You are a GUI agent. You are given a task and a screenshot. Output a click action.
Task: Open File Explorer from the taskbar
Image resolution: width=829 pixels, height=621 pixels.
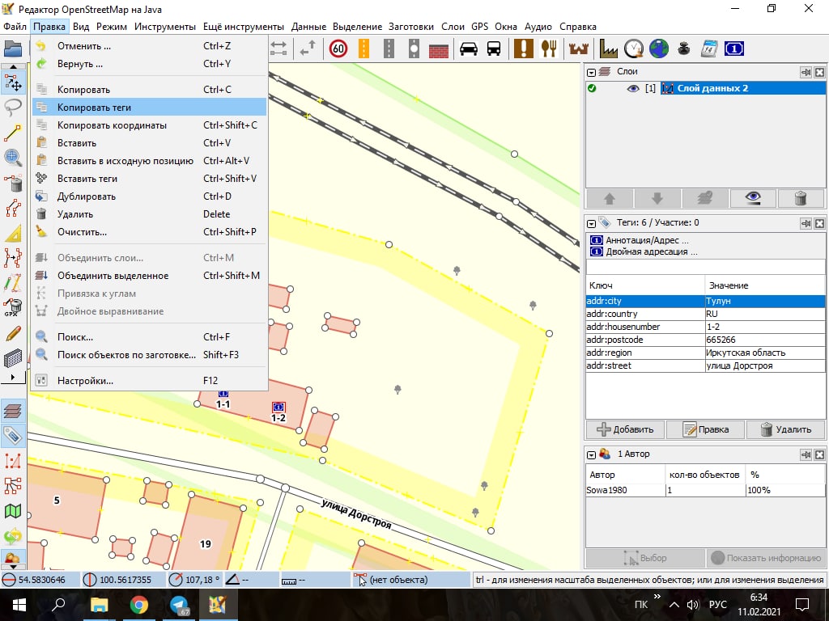pos(99,605)
